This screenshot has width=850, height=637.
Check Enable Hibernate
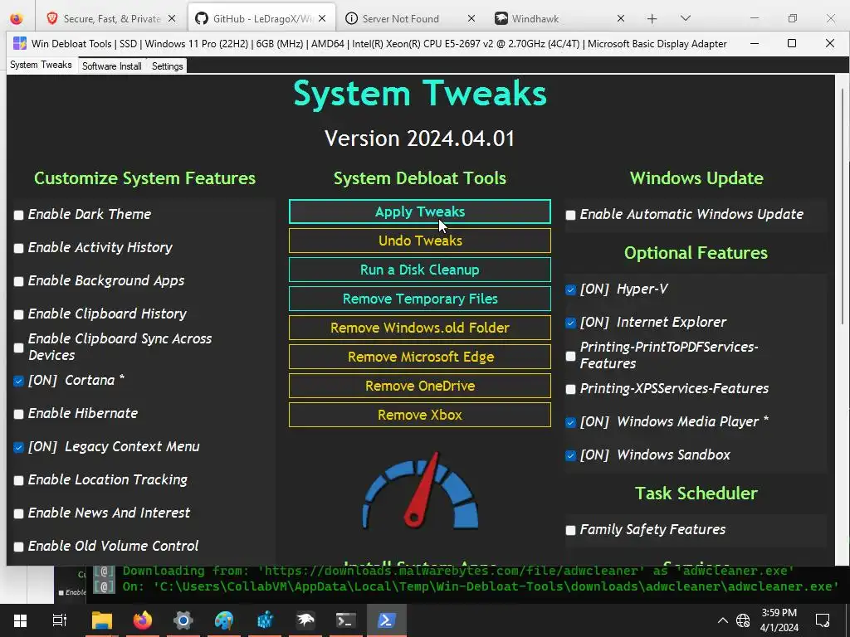point(19,414)
